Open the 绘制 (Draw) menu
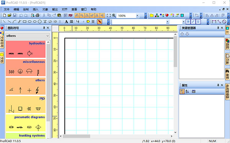The width and height of the screenshot is (230, 143). pos(26,9)
